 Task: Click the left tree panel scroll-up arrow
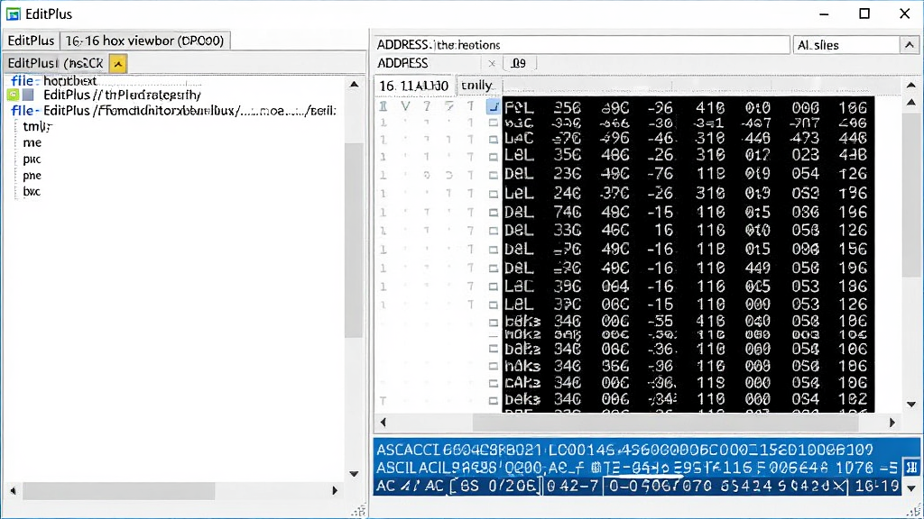pyautogui.click(x=354, y=84)
